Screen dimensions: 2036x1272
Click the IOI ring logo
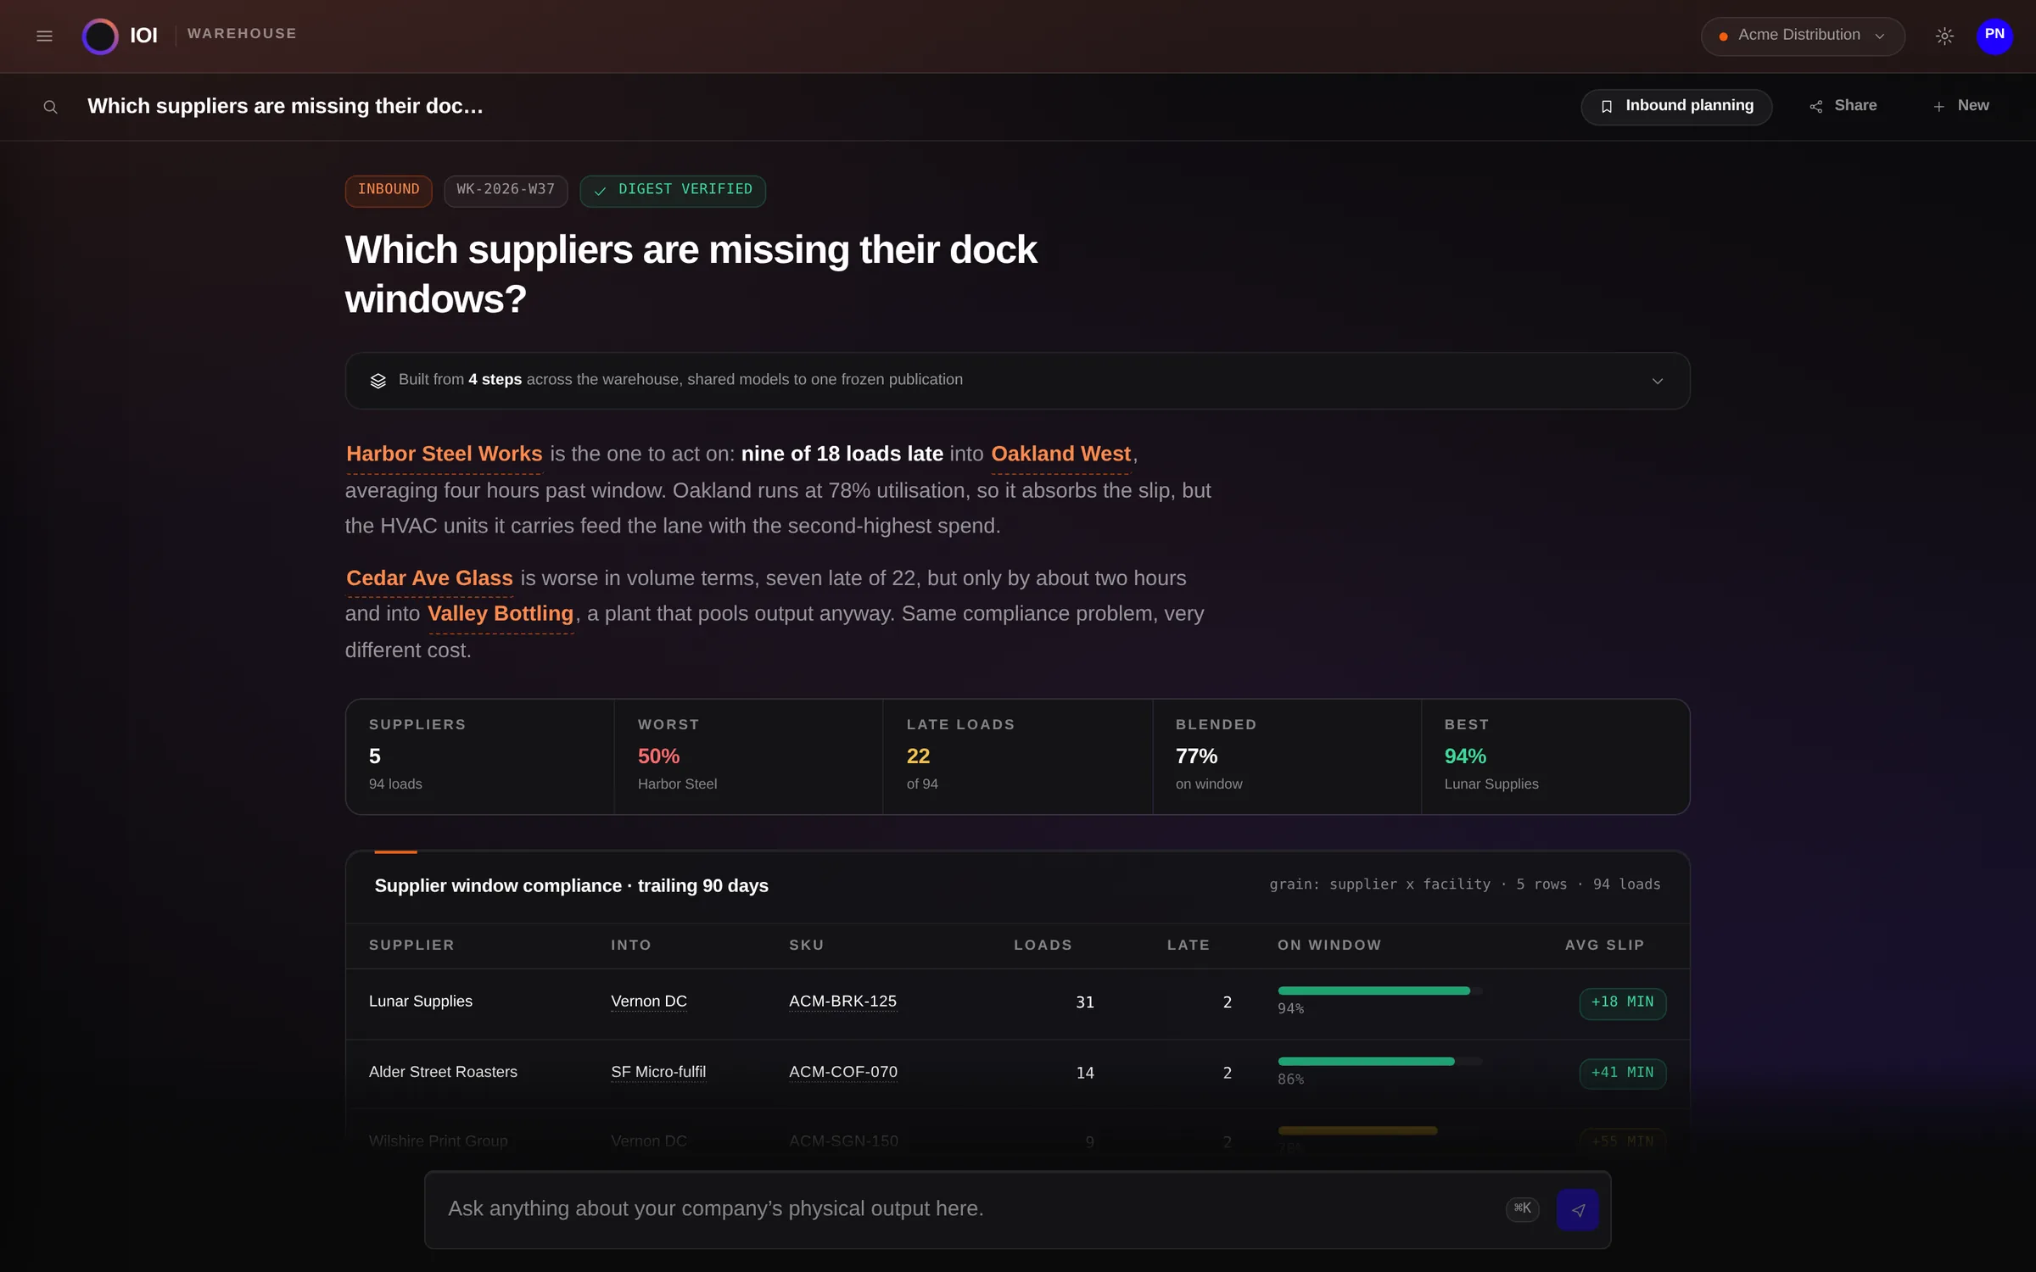(100, 36)
